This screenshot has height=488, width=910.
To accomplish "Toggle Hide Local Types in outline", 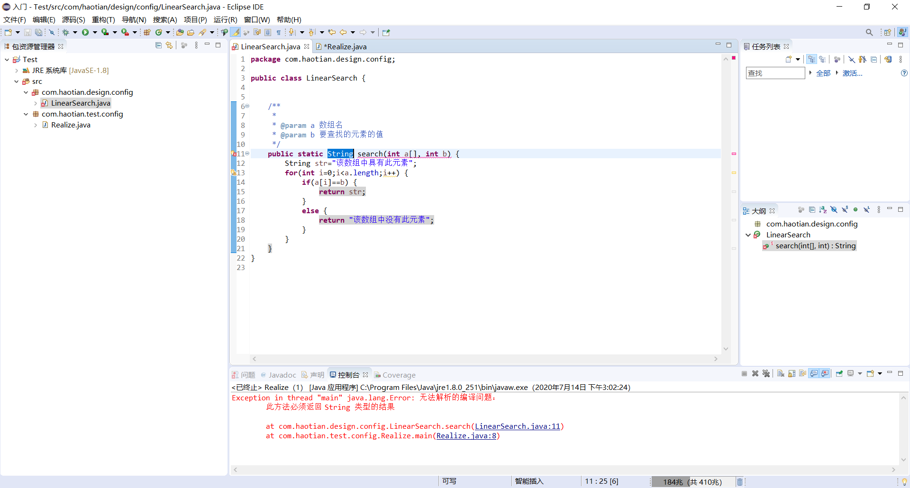I will 866,210.
